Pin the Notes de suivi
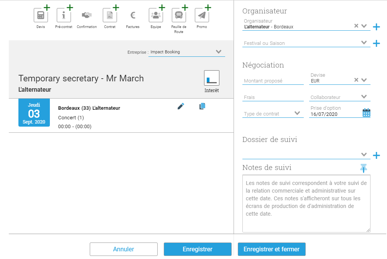 [364, 168]
